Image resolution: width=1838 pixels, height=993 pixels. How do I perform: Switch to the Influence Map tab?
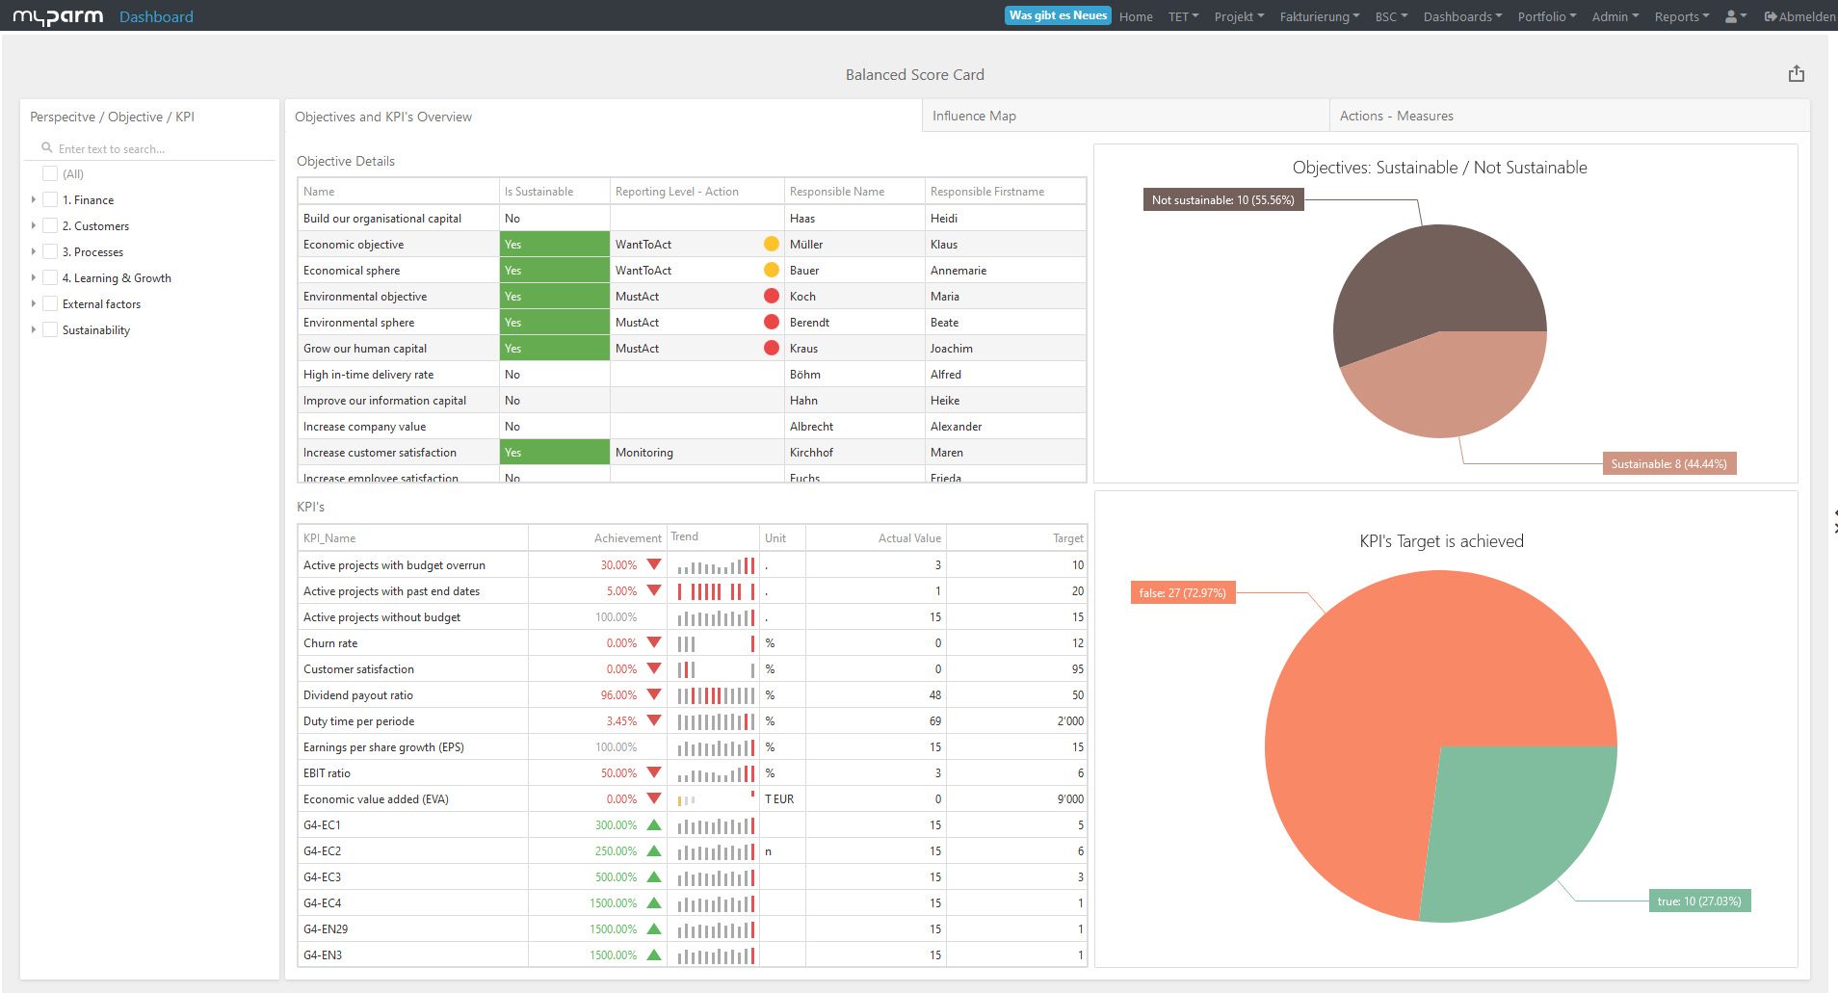[x=973, y=116]
